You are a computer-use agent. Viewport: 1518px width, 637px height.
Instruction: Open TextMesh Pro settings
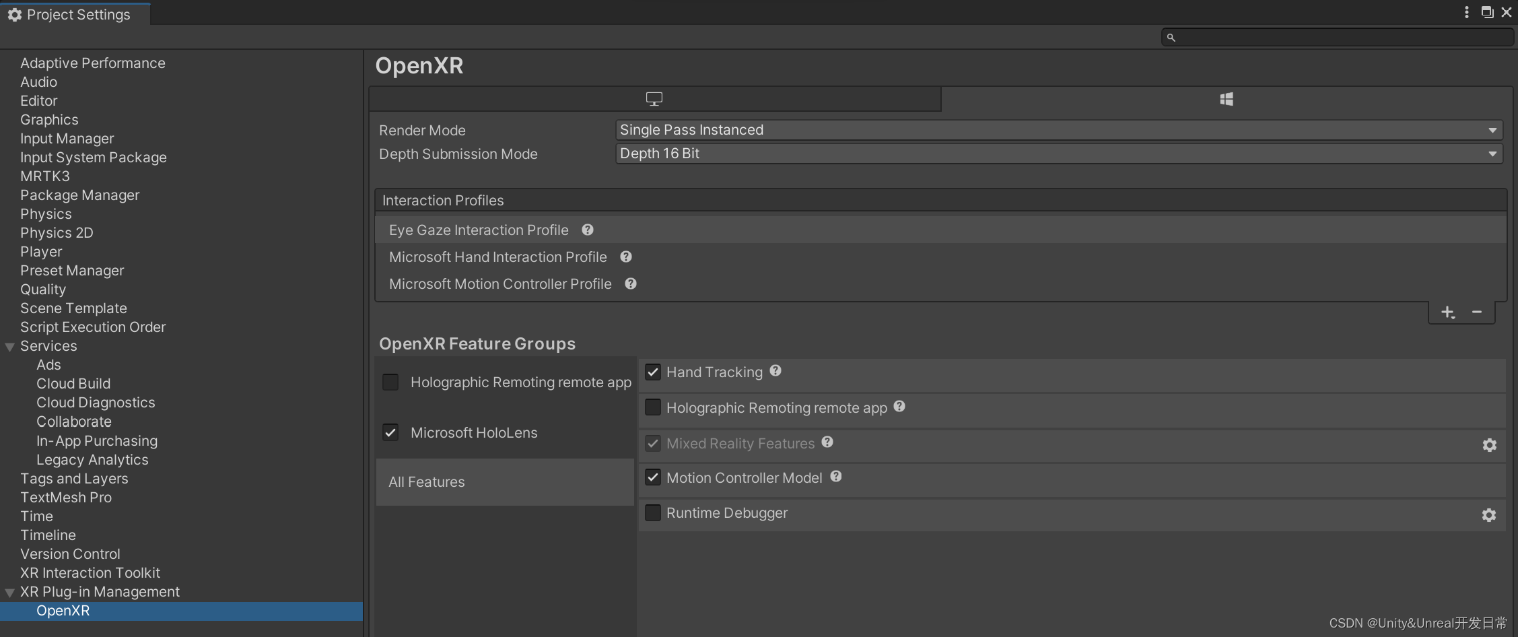point(66,497)
